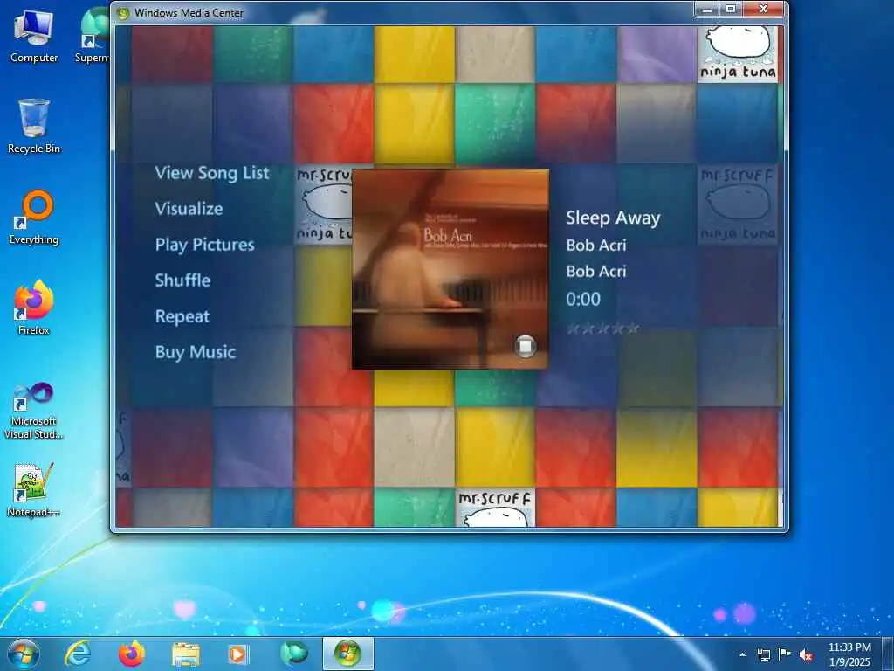This screenshot has height=671, width=894.
Task: Choose Play Pictures from the menu
Action: (204, 245)
